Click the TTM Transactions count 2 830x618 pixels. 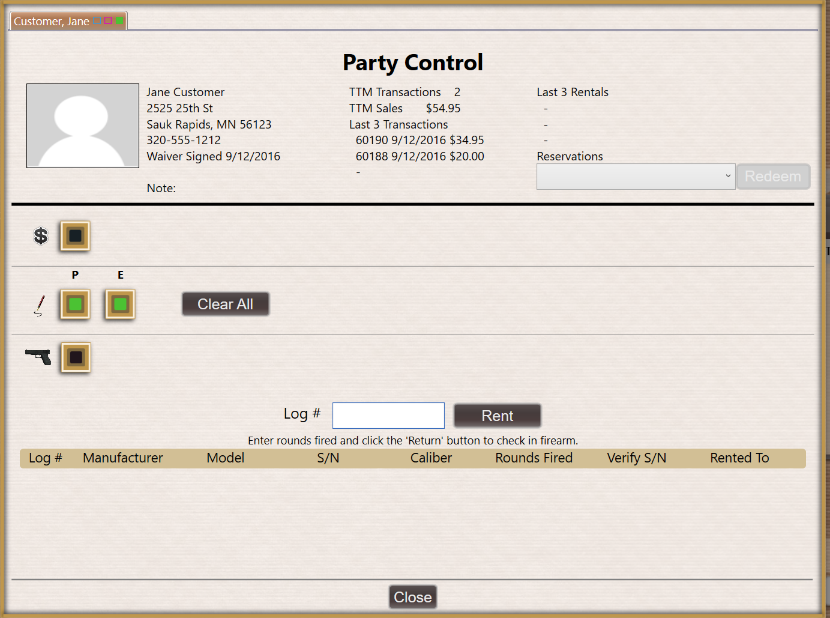click(457, 92)
